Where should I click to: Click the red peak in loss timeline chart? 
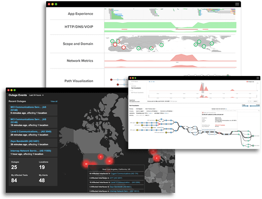202,87
